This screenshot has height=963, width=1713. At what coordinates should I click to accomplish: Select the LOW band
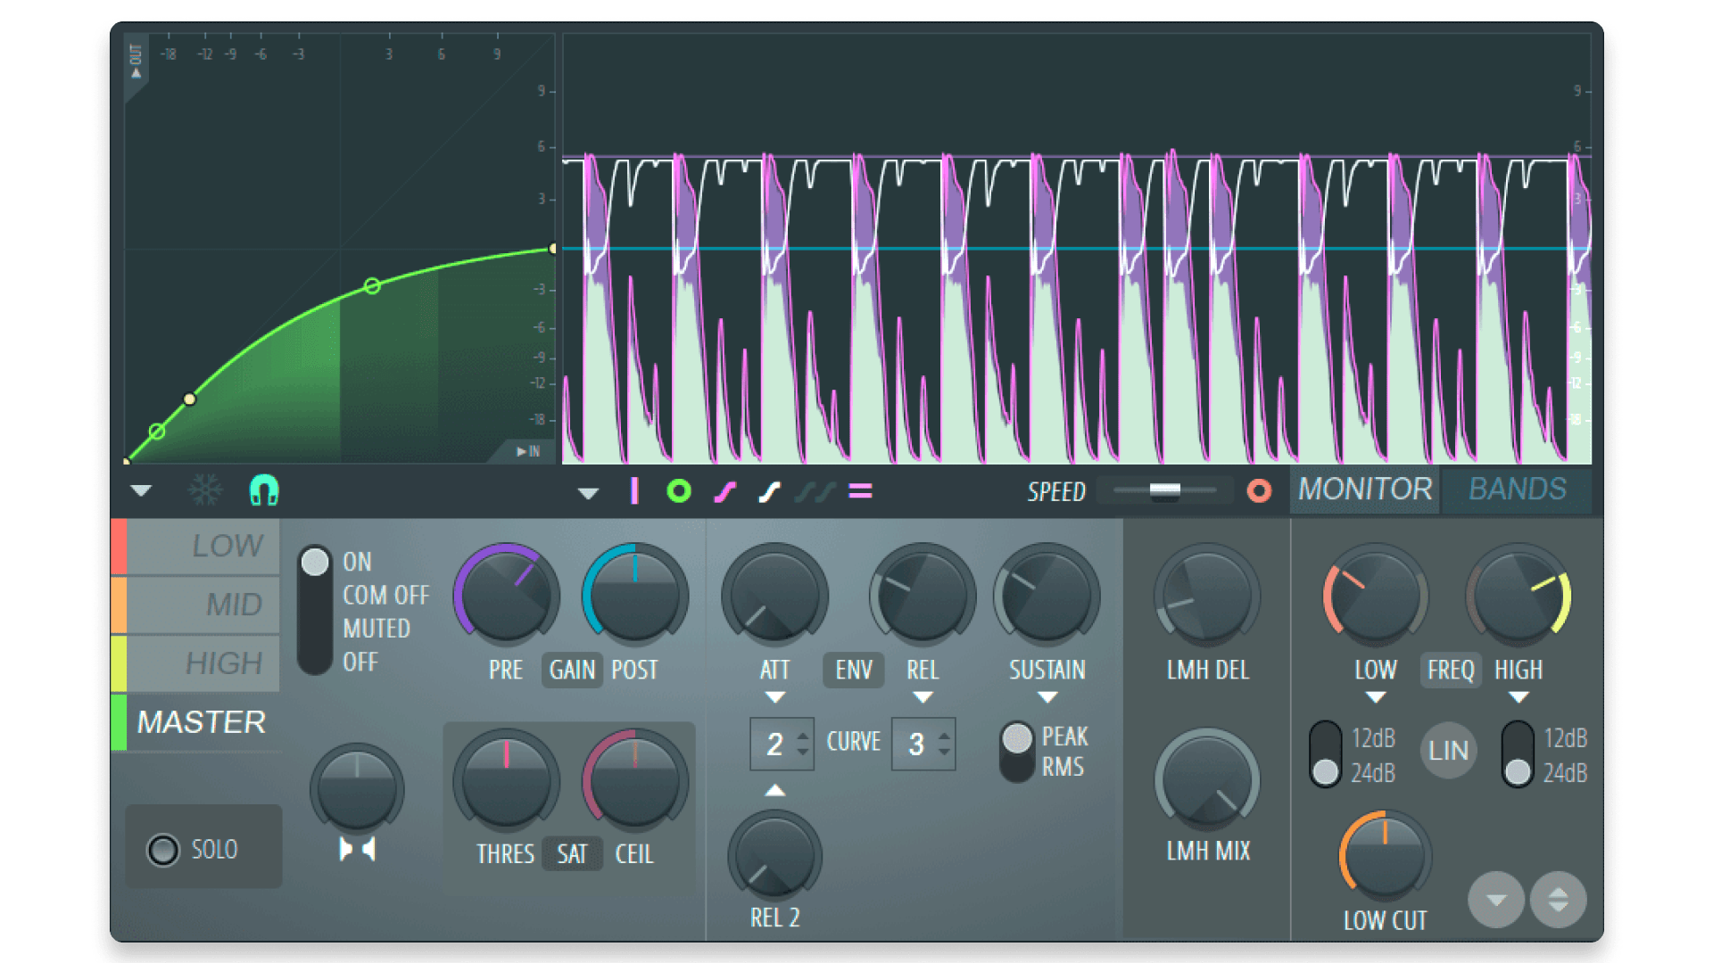coord(195,546)
